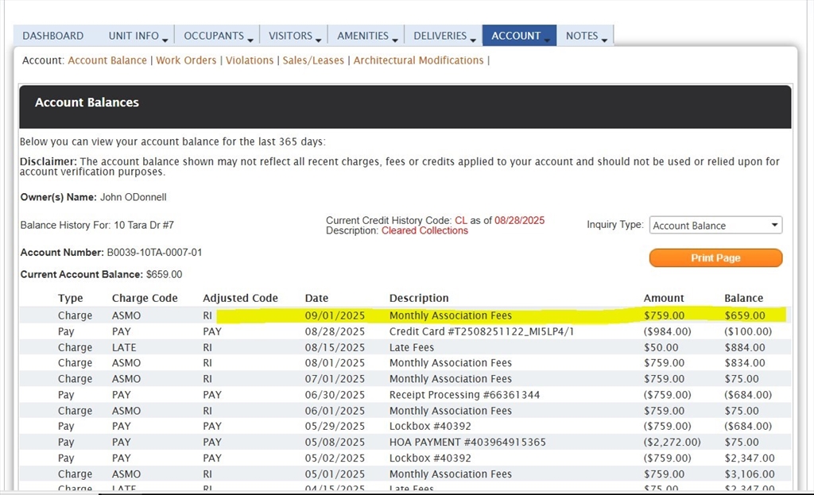Expand the Occupants tab dropdown arrow
Screen dimensions: 814x495
coord(250,39)
